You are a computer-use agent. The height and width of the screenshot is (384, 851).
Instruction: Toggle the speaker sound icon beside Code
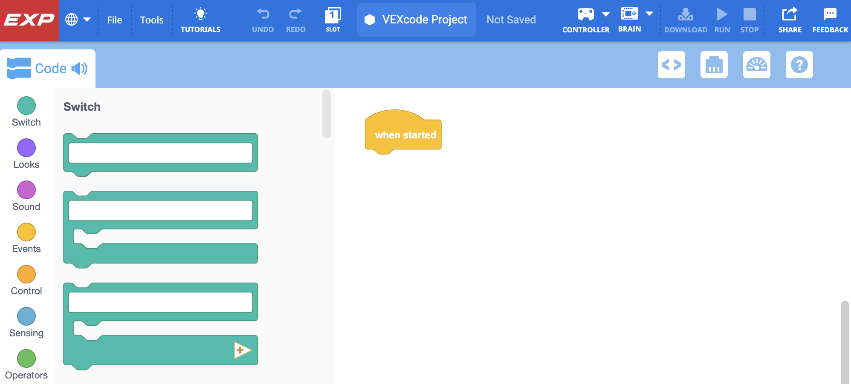[x=79, y=69]
